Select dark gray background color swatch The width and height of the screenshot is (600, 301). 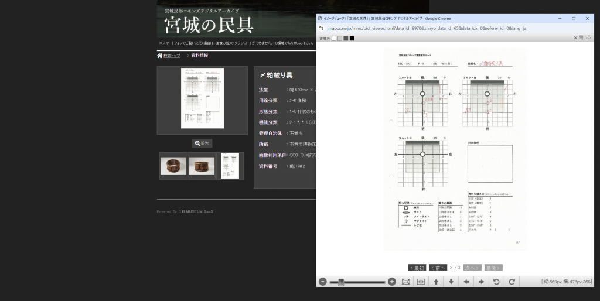(x=346, y=38)
